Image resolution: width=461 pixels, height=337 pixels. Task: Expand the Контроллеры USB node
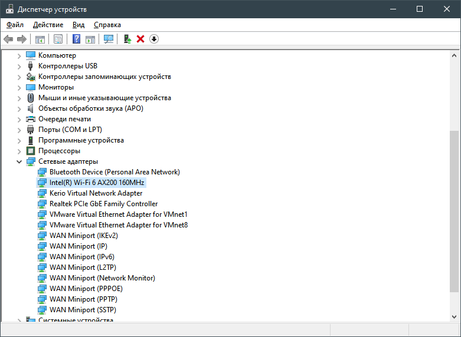[x=19, y=67]
